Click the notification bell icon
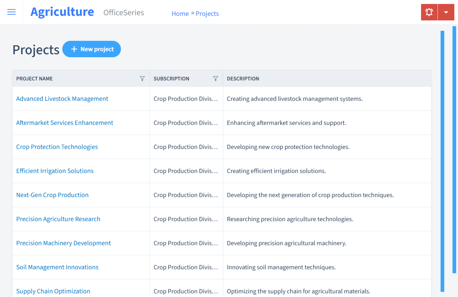 tap(429, 12)
